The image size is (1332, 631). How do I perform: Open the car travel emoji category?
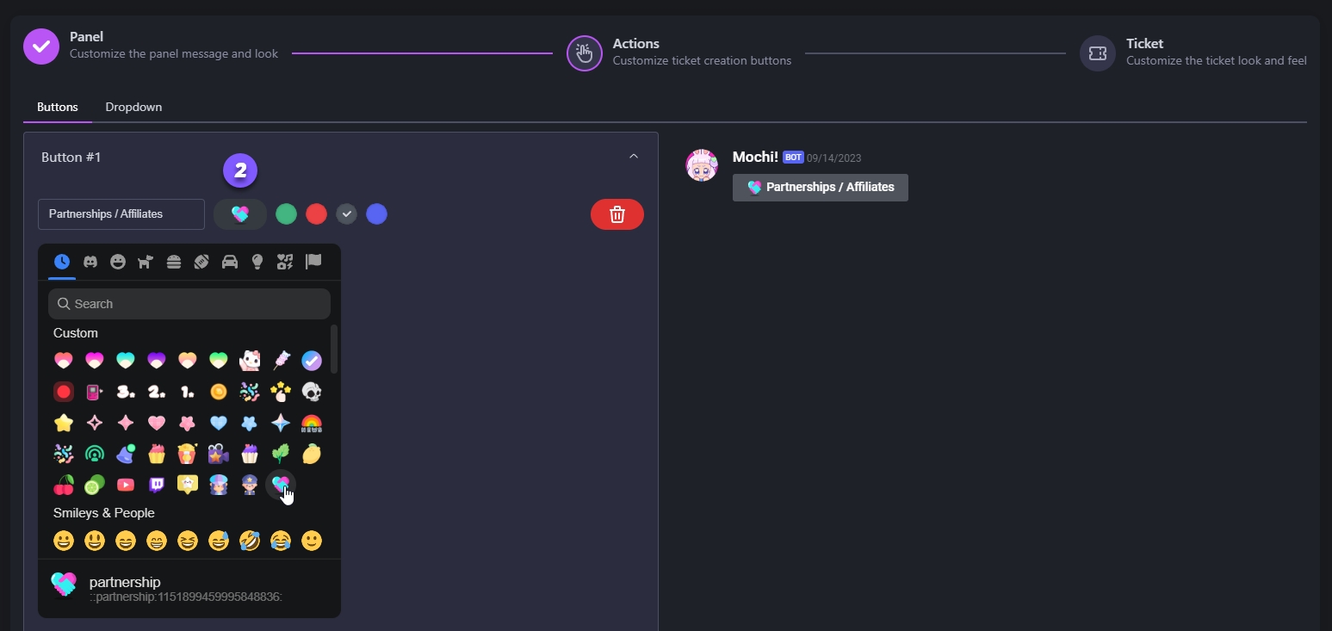(229, 262)
